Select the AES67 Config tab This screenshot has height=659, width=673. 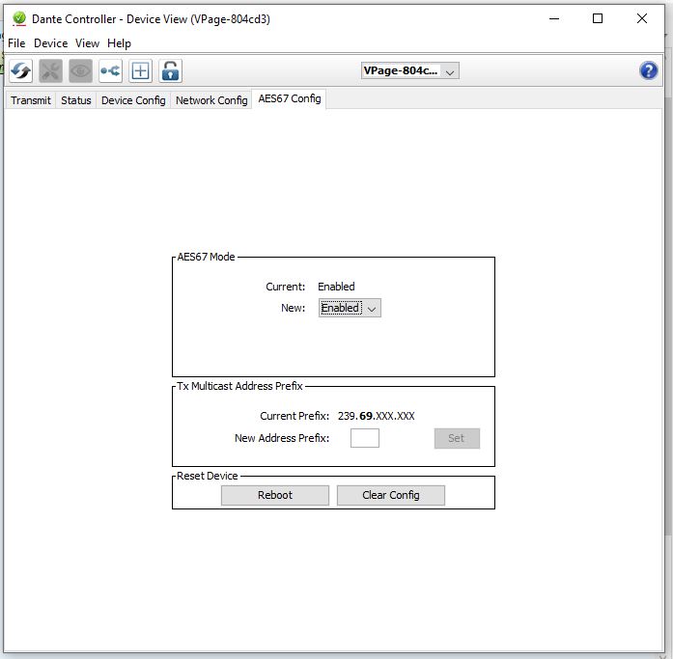coord(290,99)
